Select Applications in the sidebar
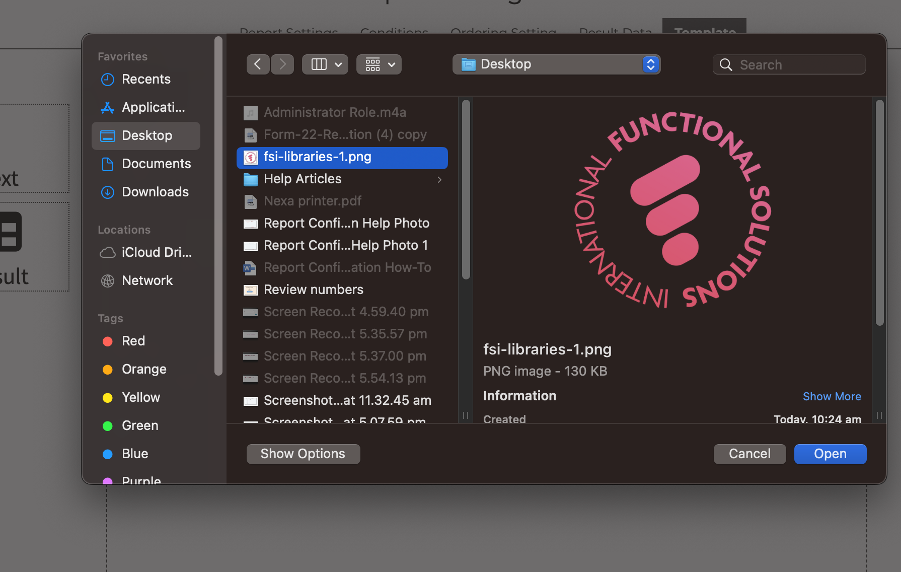This screenshot has height=572, width=901. click(x=146, y=107)
